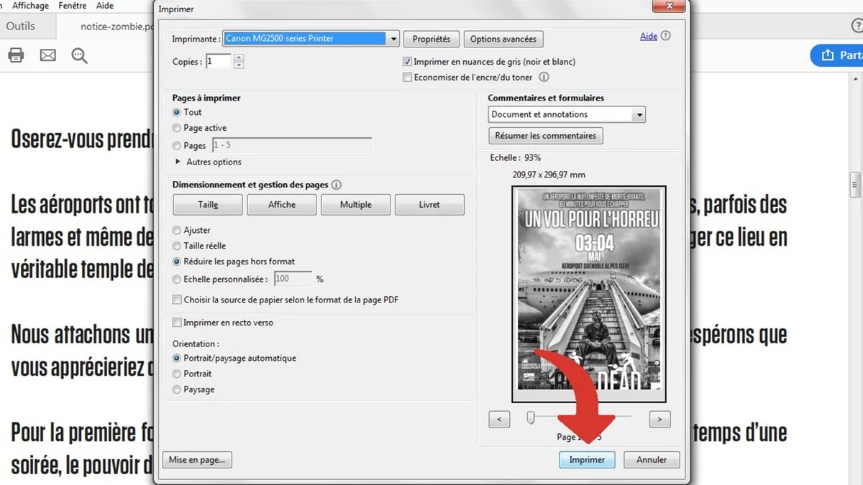Image resolution: width=863 pixels, height=485 pixels.
Task: Expand Autres options disclosure triangle
Action: [x=178, y=162]
